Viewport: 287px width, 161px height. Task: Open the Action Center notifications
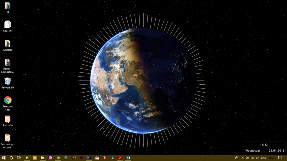point(280,158)
